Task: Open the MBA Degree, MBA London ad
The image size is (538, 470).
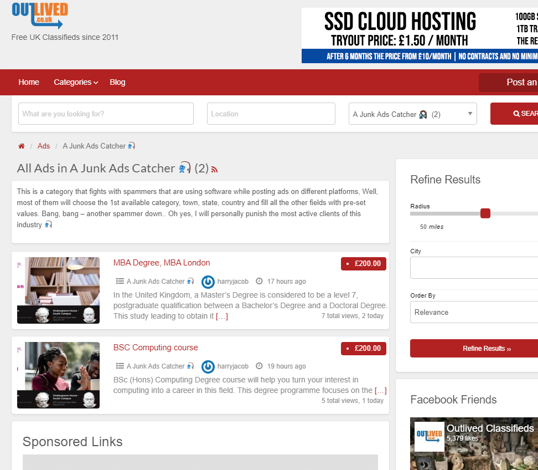Action: (x=162, y=263)
